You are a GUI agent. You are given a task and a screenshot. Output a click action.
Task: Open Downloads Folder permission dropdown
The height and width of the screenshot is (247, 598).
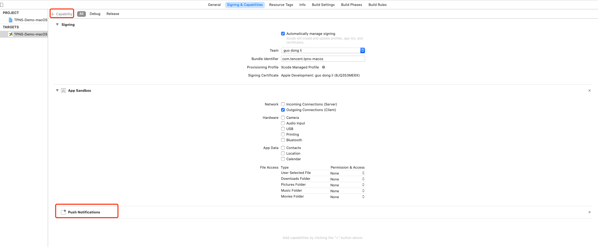point(348,179)
